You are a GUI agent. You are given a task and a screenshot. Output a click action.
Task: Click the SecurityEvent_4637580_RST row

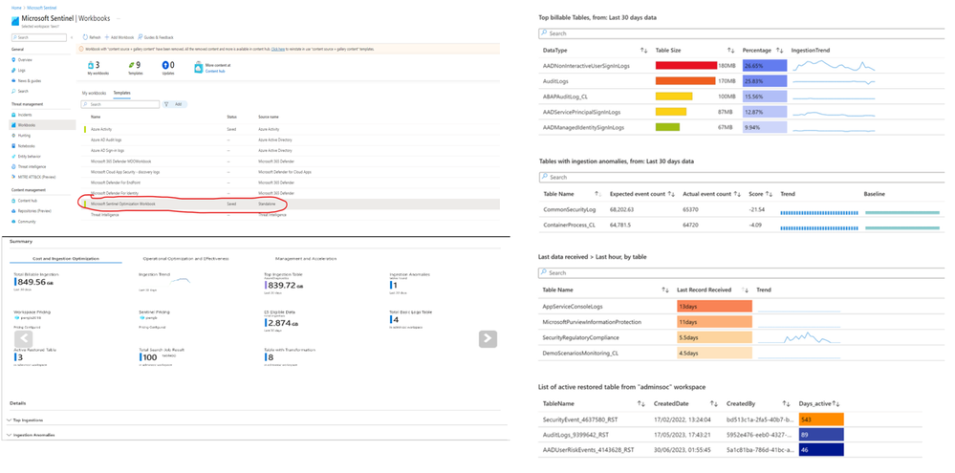click(730, 419)
